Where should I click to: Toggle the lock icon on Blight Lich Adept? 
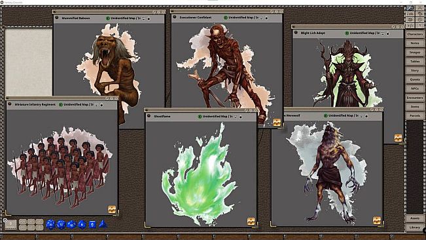(x=387, y=33)
